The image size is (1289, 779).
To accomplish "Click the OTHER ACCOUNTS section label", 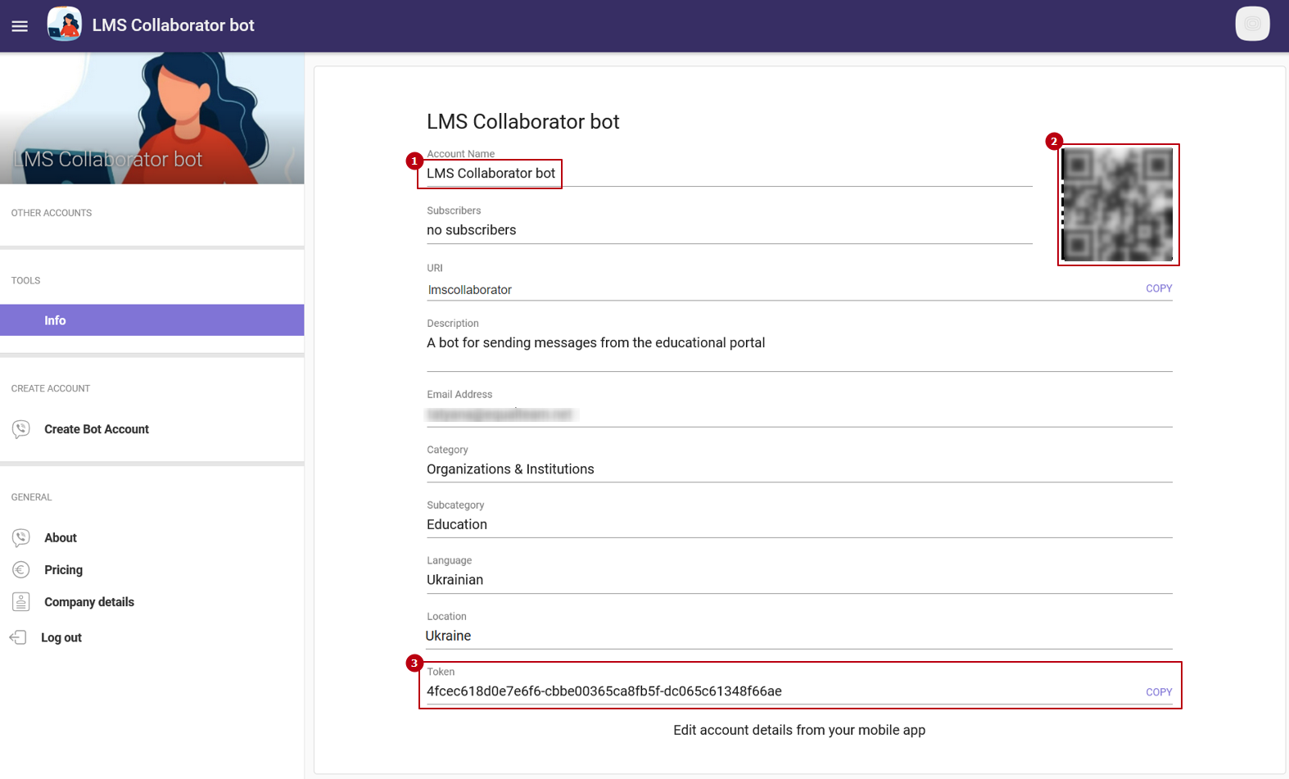I will pyautogui.click(x=52, y=213).
